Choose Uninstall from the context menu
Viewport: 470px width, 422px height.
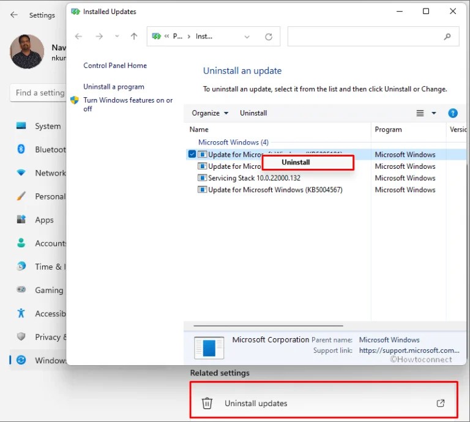point(308,163)
